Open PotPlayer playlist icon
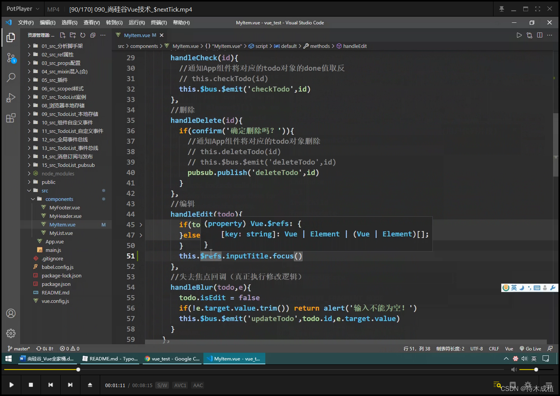560x396 pixels. pos(549,385)
